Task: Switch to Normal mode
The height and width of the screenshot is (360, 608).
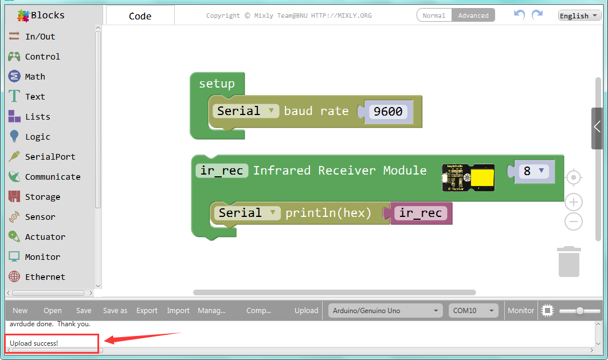Action: click(434, 15)
